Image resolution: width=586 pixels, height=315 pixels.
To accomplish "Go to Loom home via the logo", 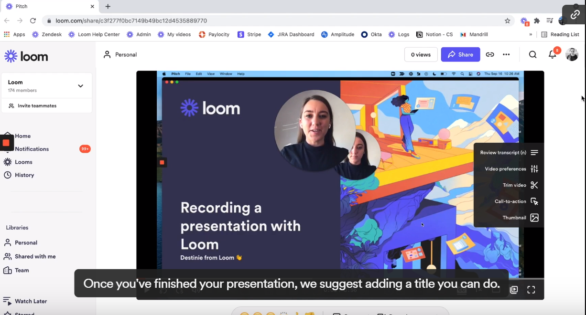I will (26, 56).
